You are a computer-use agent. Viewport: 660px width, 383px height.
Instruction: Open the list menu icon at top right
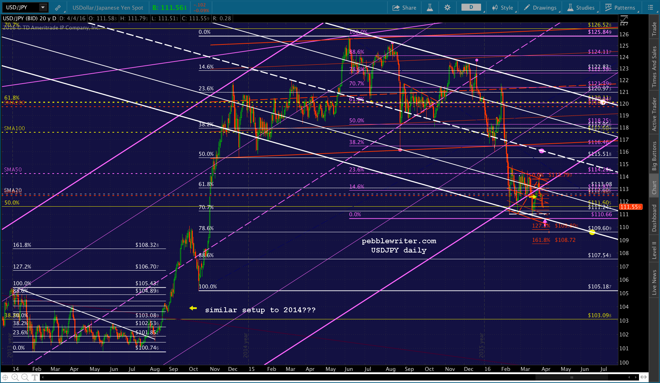(x=650, y=7)
